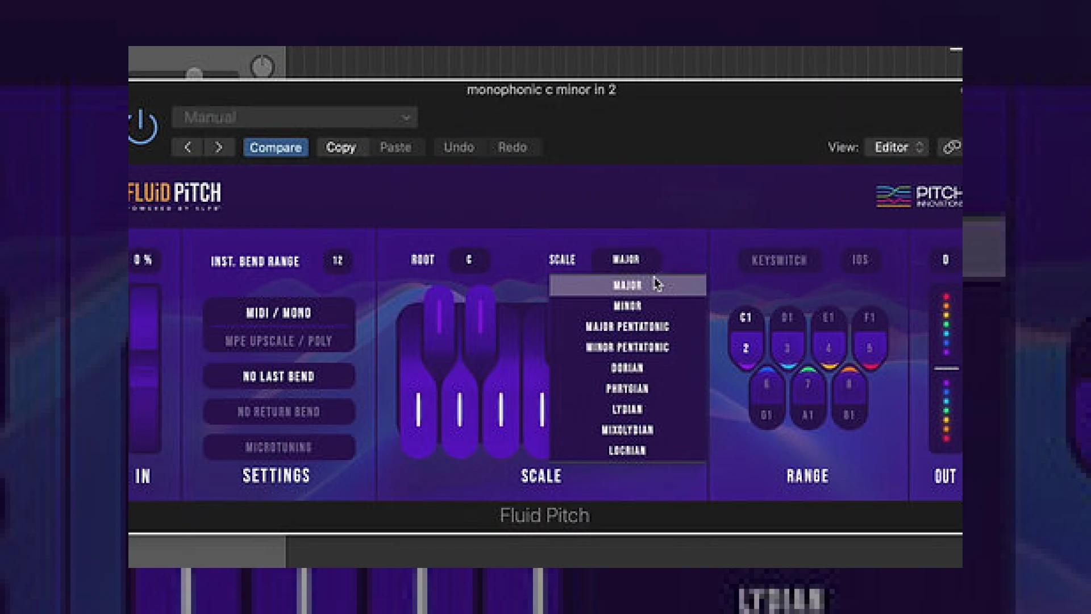Open the View Editor selector
Image resolution: width=1091 pixels, height=614 pixels.
coord(897,147)
